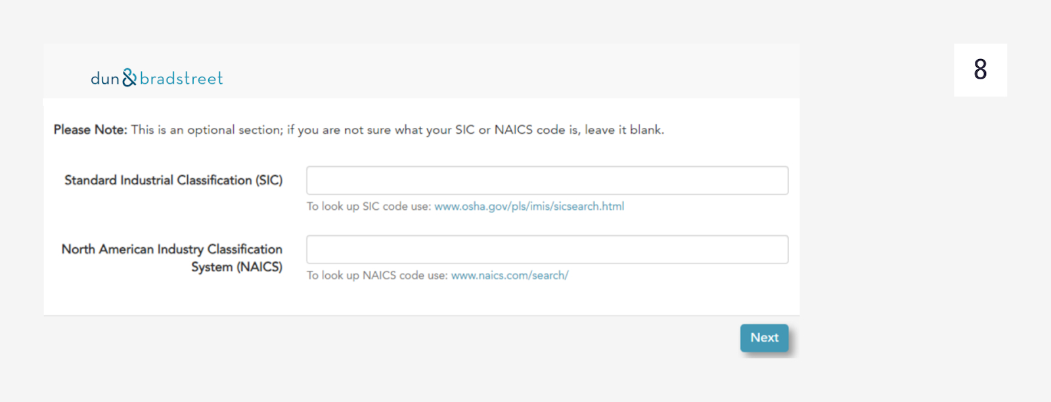Click the "North American Industry Classification" label line
The width and height of the screenshot is (1051, 402).
tap(172, 249)
